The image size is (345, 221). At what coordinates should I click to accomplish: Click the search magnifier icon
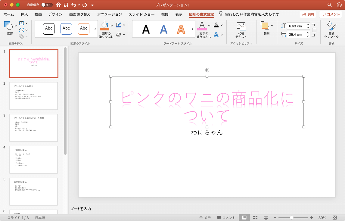click(x=330, y=5)
